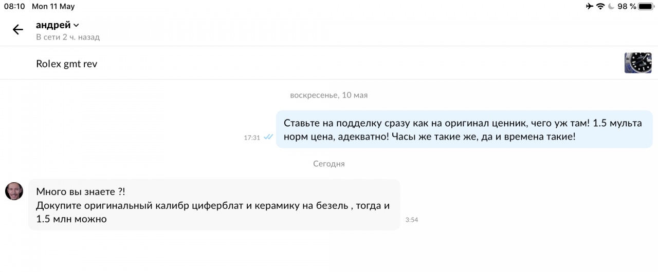Screen dimensions: 658x272
Task: Click the андрей profile avatar photo
Action: 14,191
